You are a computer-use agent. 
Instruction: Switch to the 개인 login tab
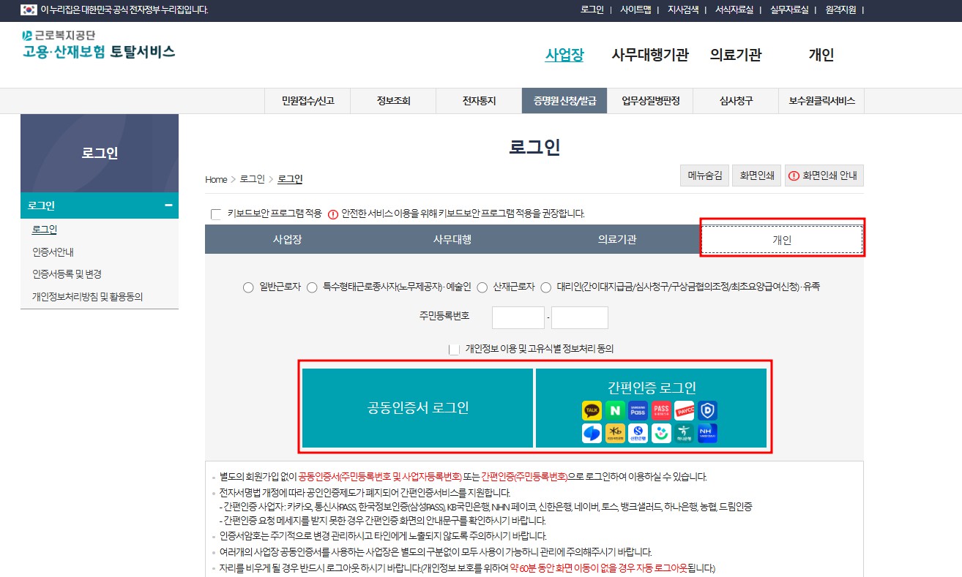coord(781,239)
